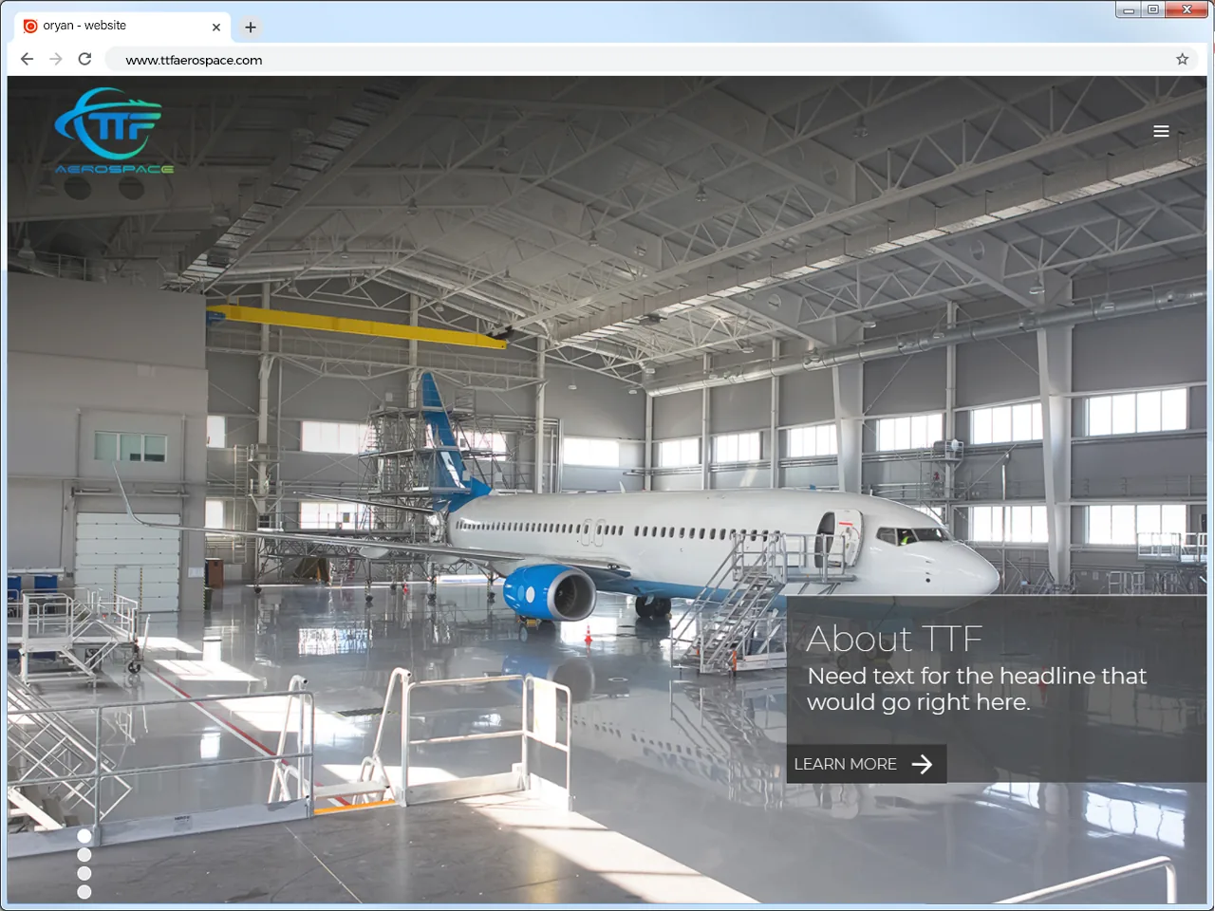Go forward to the next page
The image size is (1215, 911).
click(x=56, y=59)
